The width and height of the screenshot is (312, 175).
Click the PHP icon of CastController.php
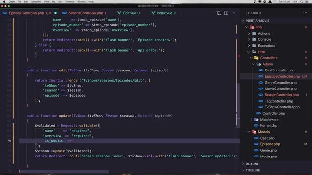260,70
